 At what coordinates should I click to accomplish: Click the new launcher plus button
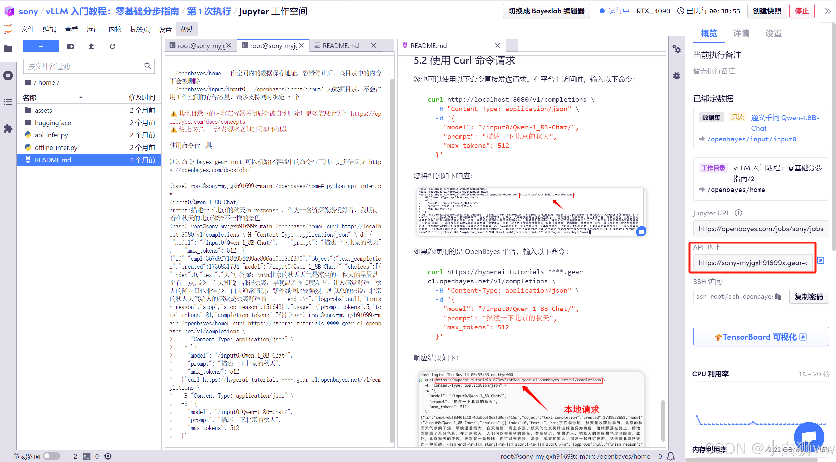(41, 46)
